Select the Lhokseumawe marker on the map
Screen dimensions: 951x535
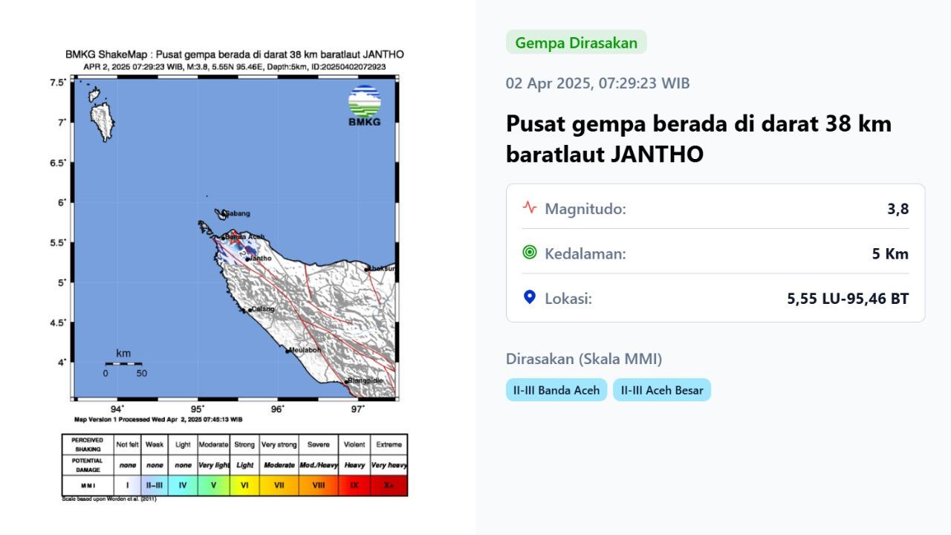coord(366,270)
